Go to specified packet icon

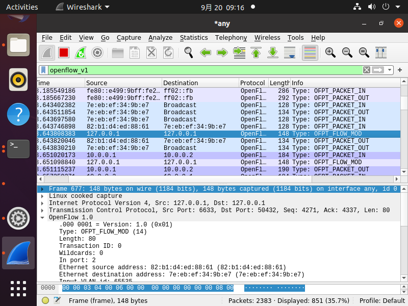tap(239, 53)
